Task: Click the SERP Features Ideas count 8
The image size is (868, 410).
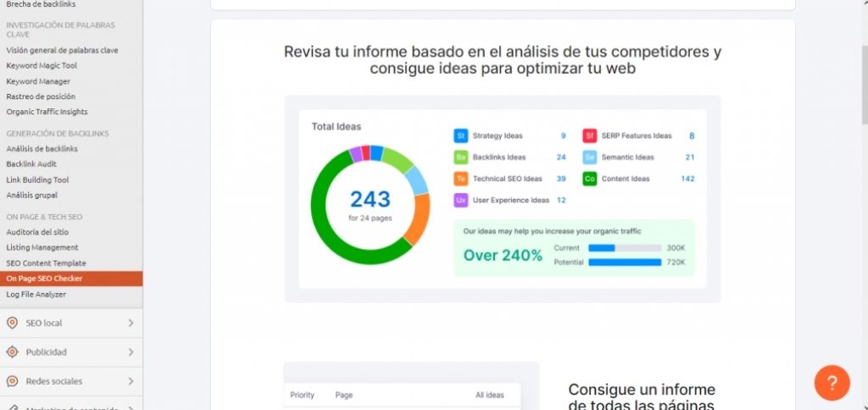Action: [x=692, y=136]
